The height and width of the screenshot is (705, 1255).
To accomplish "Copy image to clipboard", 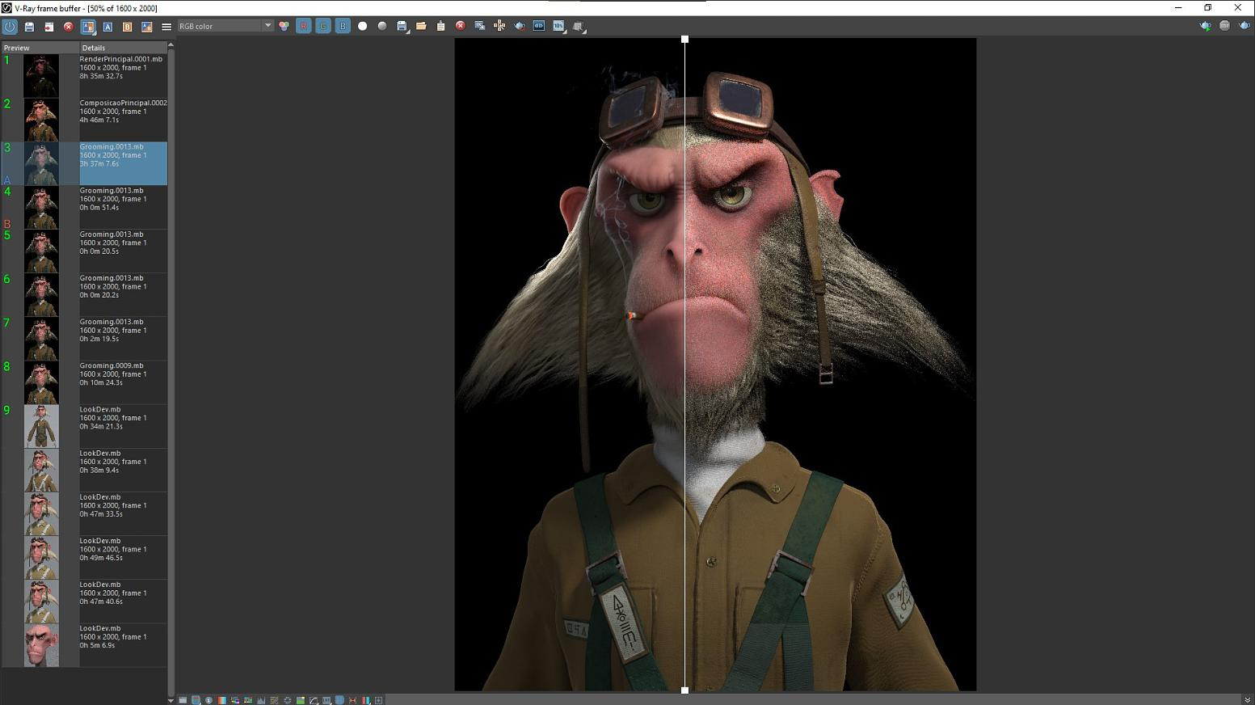I will click(440, 26).
